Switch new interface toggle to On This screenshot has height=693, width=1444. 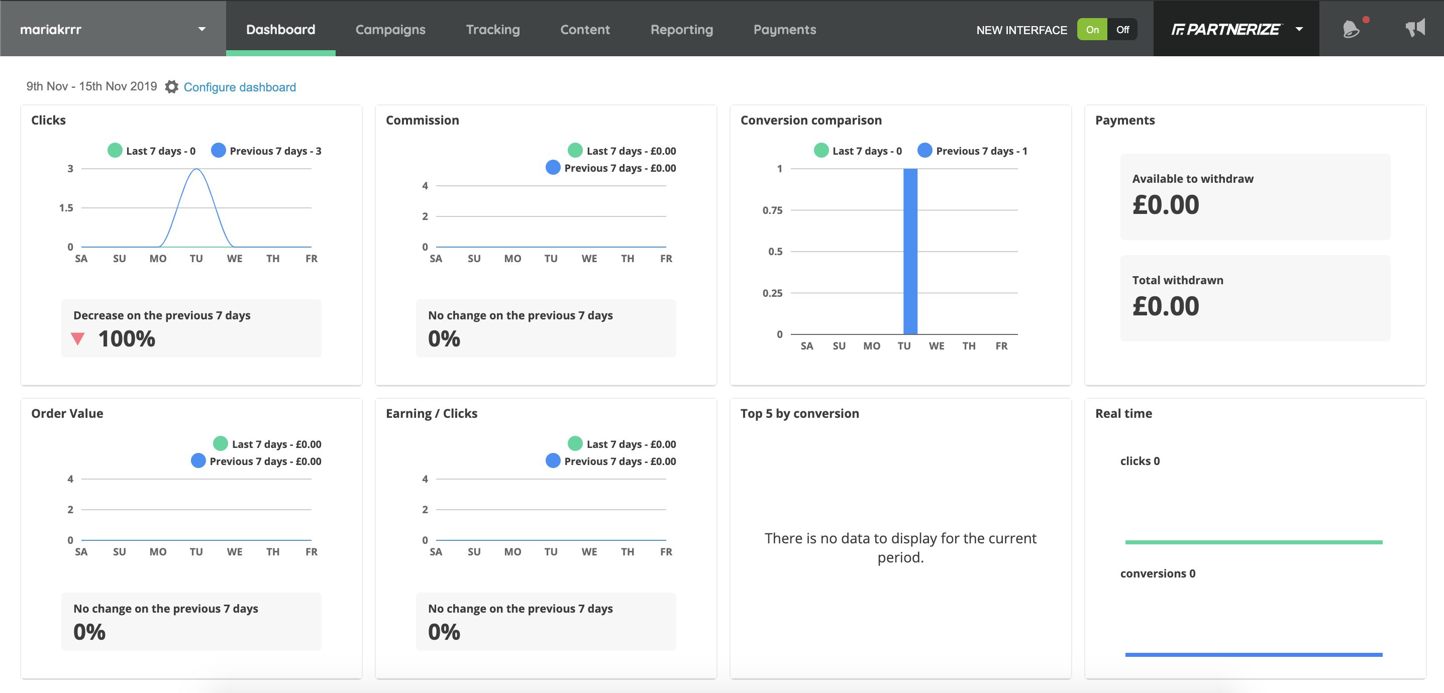(x=1091, y=30)
